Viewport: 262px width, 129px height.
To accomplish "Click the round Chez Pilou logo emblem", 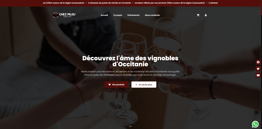I will pyautogui.click(x=55, y=15).
